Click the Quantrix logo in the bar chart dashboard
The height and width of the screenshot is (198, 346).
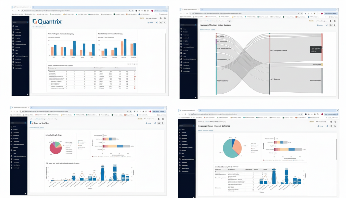tap(47, 22)
